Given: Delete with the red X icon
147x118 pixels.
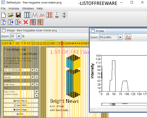Looking at the screenshot, I should [x=26, y=22].
